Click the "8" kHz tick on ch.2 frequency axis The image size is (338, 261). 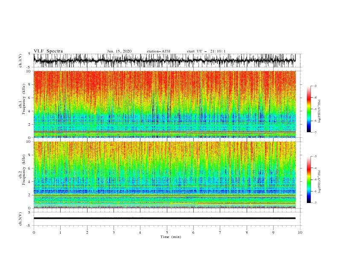(x=30, y=155)
